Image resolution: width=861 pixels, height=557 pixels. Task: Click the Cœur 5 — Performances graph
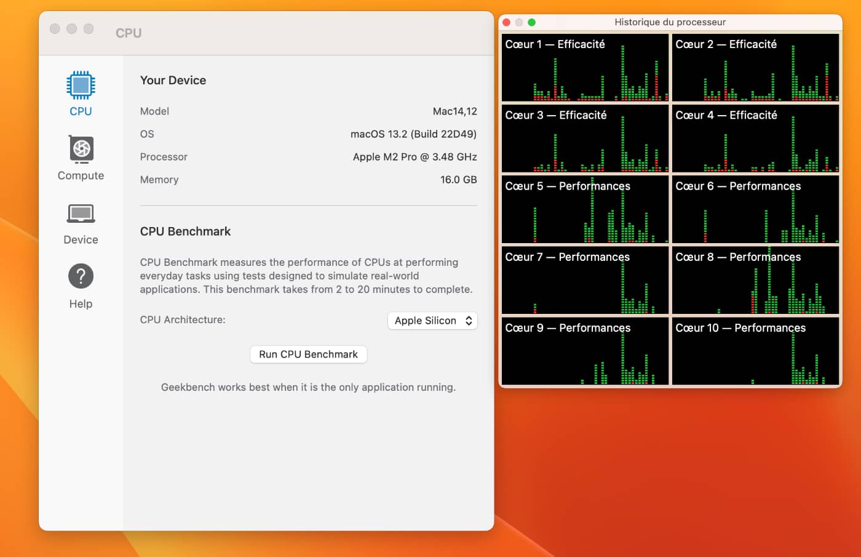(x=585, y=209)
